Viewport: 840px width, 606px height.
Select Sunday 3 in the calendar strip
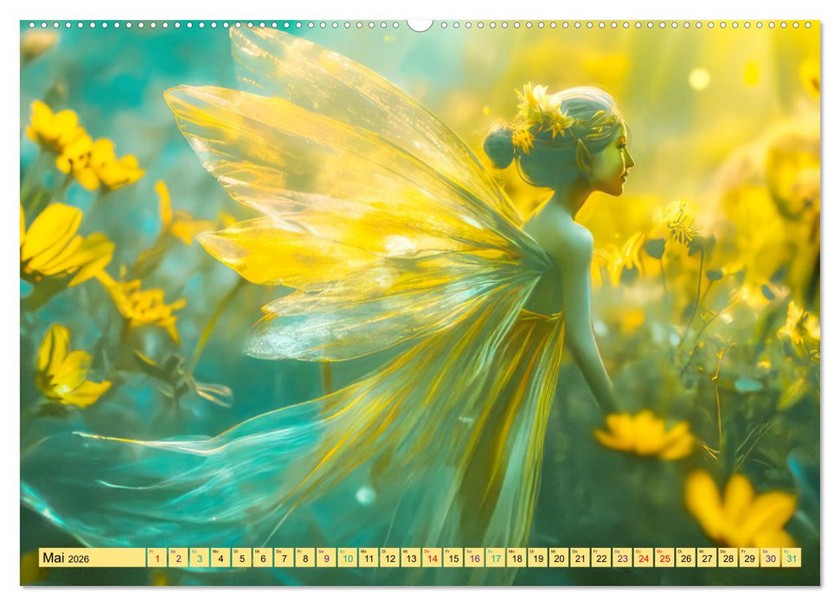pos(199,558)
